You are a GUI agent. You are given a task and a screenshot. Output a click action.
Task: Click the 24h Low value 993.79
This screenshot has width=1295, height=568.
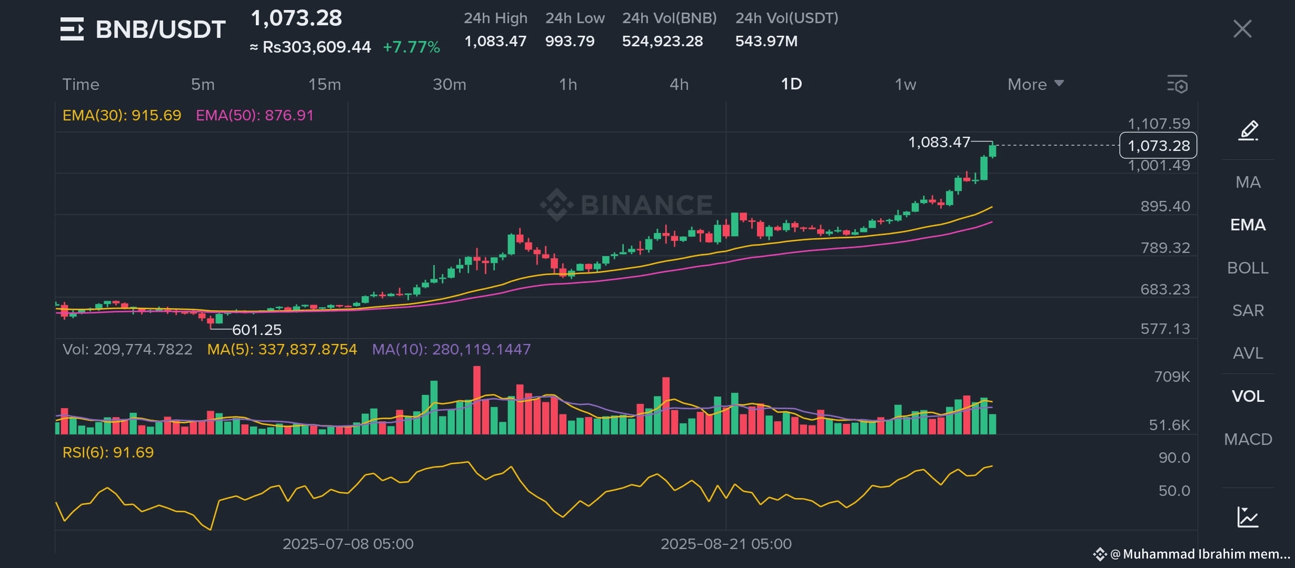[570, 41]
